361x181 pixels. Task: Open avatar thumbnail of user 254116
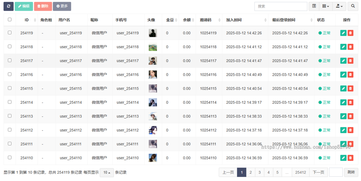pos(153,75)
